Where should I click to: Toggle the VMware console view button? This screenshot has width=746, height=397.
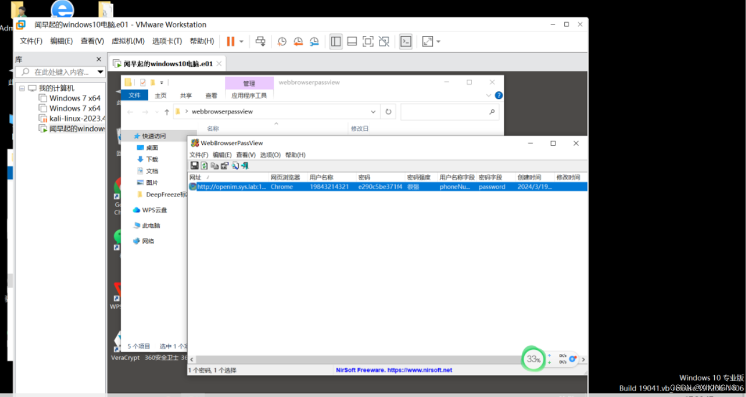coord(406,41)
